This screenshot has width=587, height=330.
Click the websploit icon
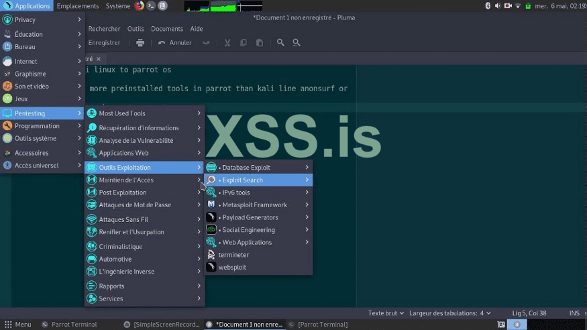pyautogui.click(x=211, y=267)
